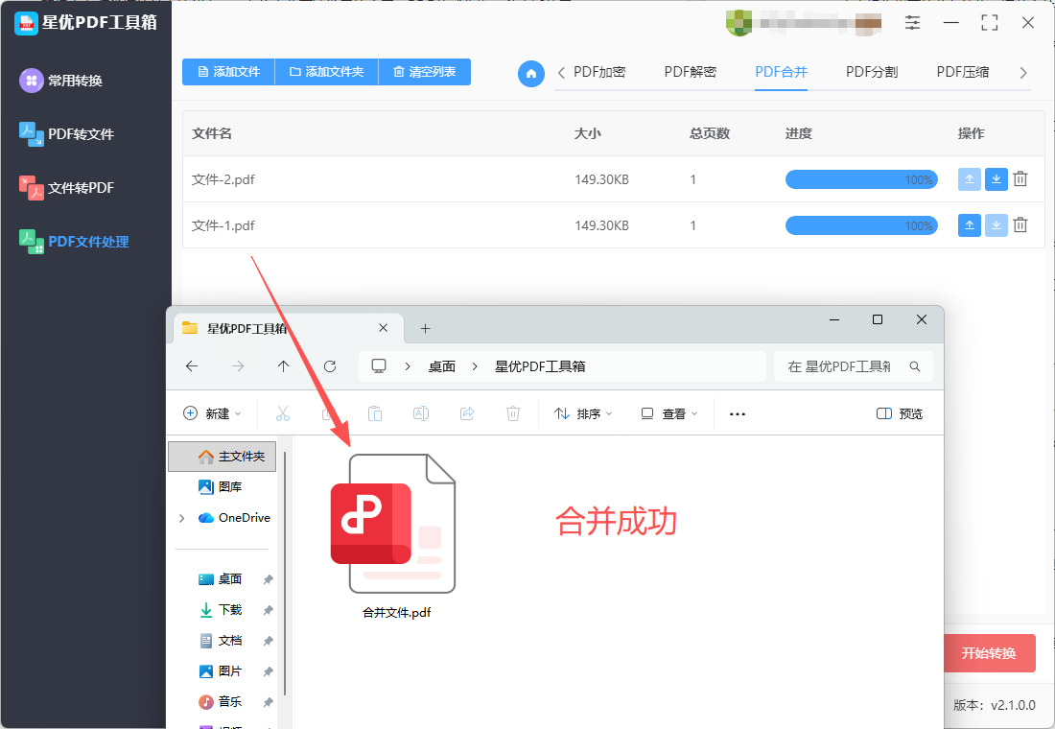Open the settings sliders icon in title bar

[x=912, y=22]
